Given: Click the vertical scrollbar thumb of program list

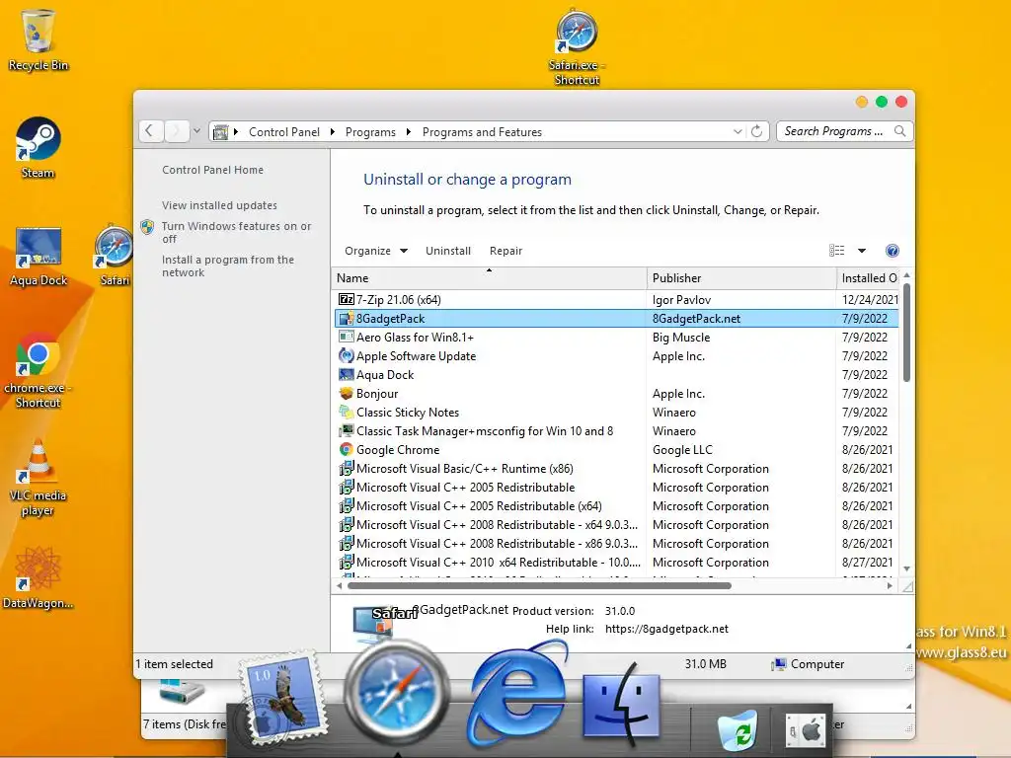Looking at the screenshot, I should [906, 333].
